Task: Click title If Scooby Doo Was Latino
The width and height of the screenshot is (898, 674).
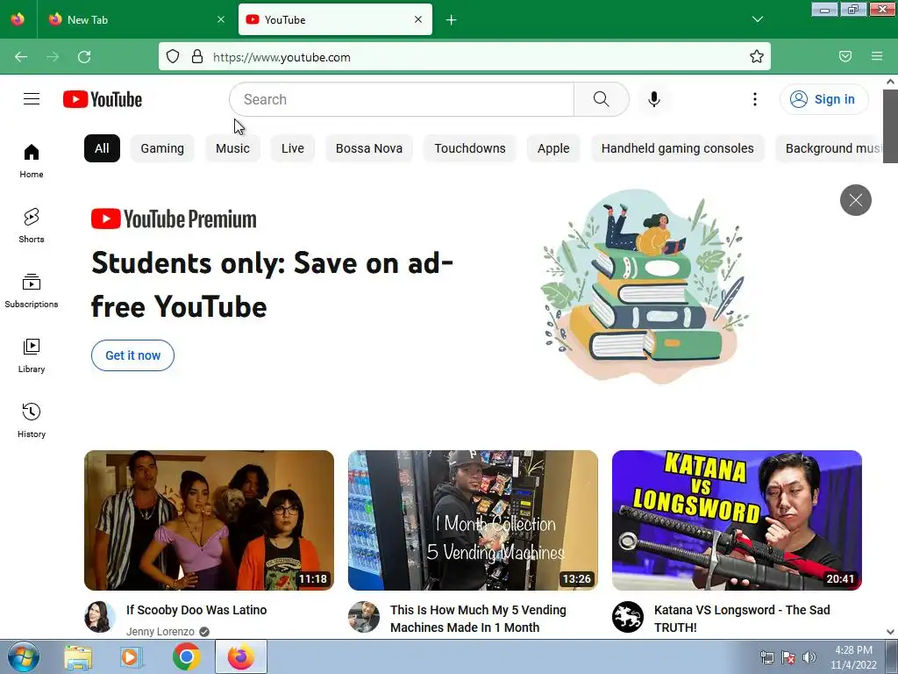Action: 196,610
